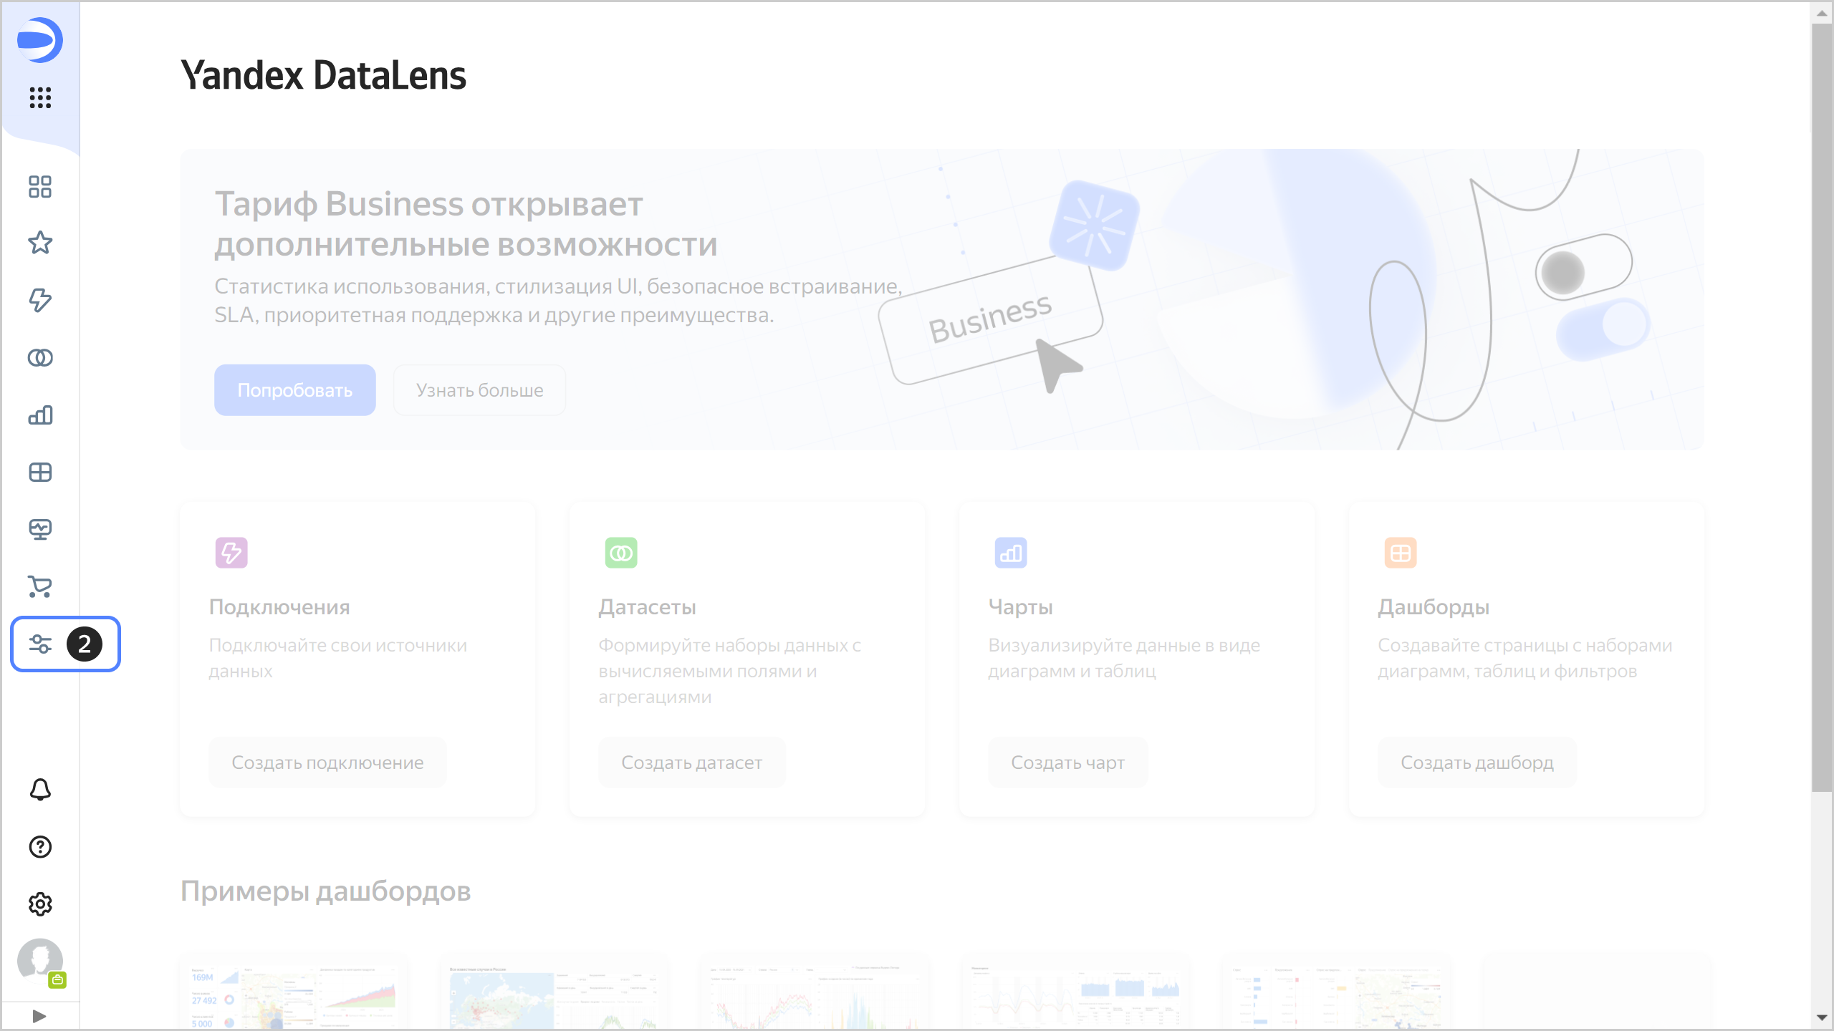Open Collections and workbooks sidebar icon
Screen dimensions: 1834x1031
(40, 187)
